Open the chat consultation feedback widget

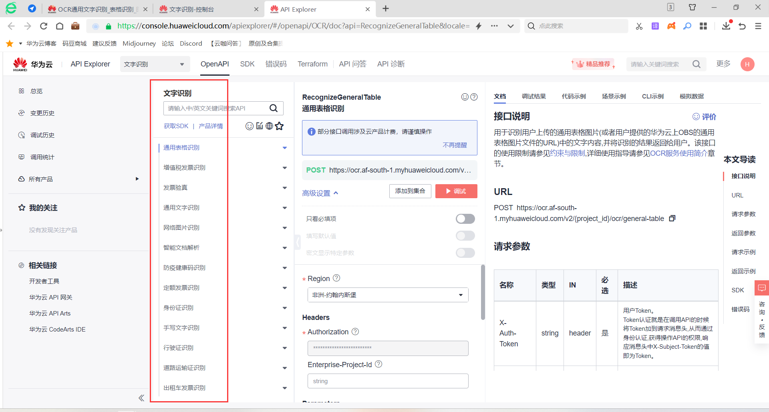(x=762, y=288)
